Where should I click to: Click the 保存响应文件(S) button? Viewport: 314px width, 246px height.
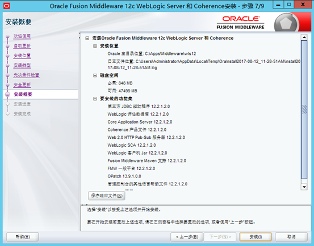(x=107, y=196)
